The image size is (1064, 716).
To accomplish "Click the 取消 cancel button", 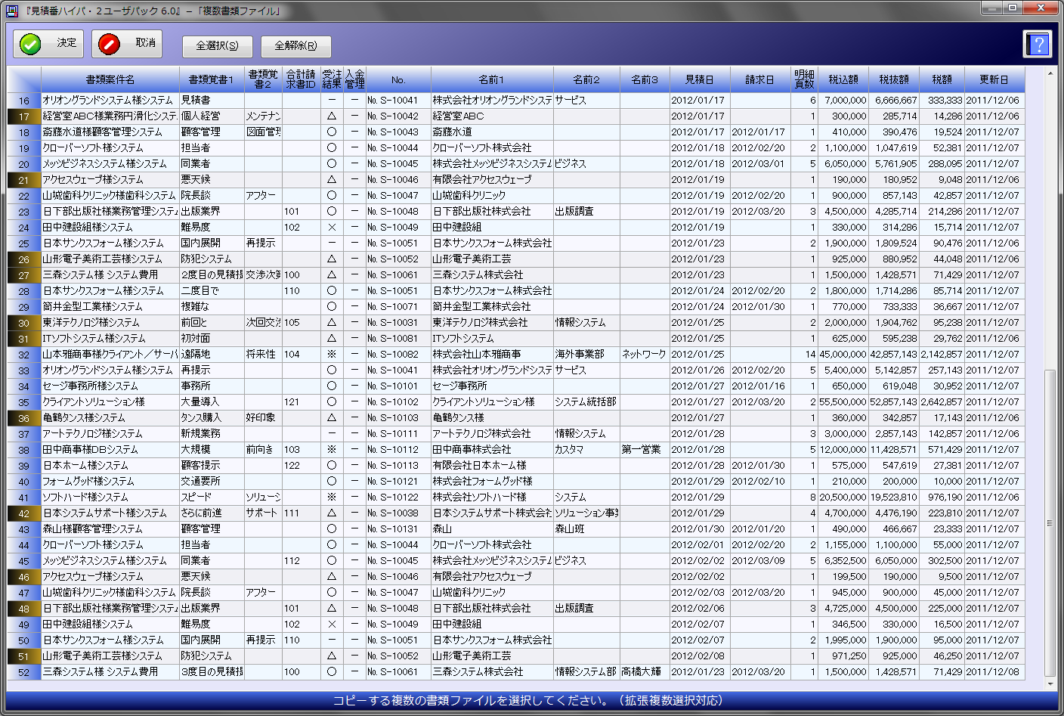I will pos(127,43).
